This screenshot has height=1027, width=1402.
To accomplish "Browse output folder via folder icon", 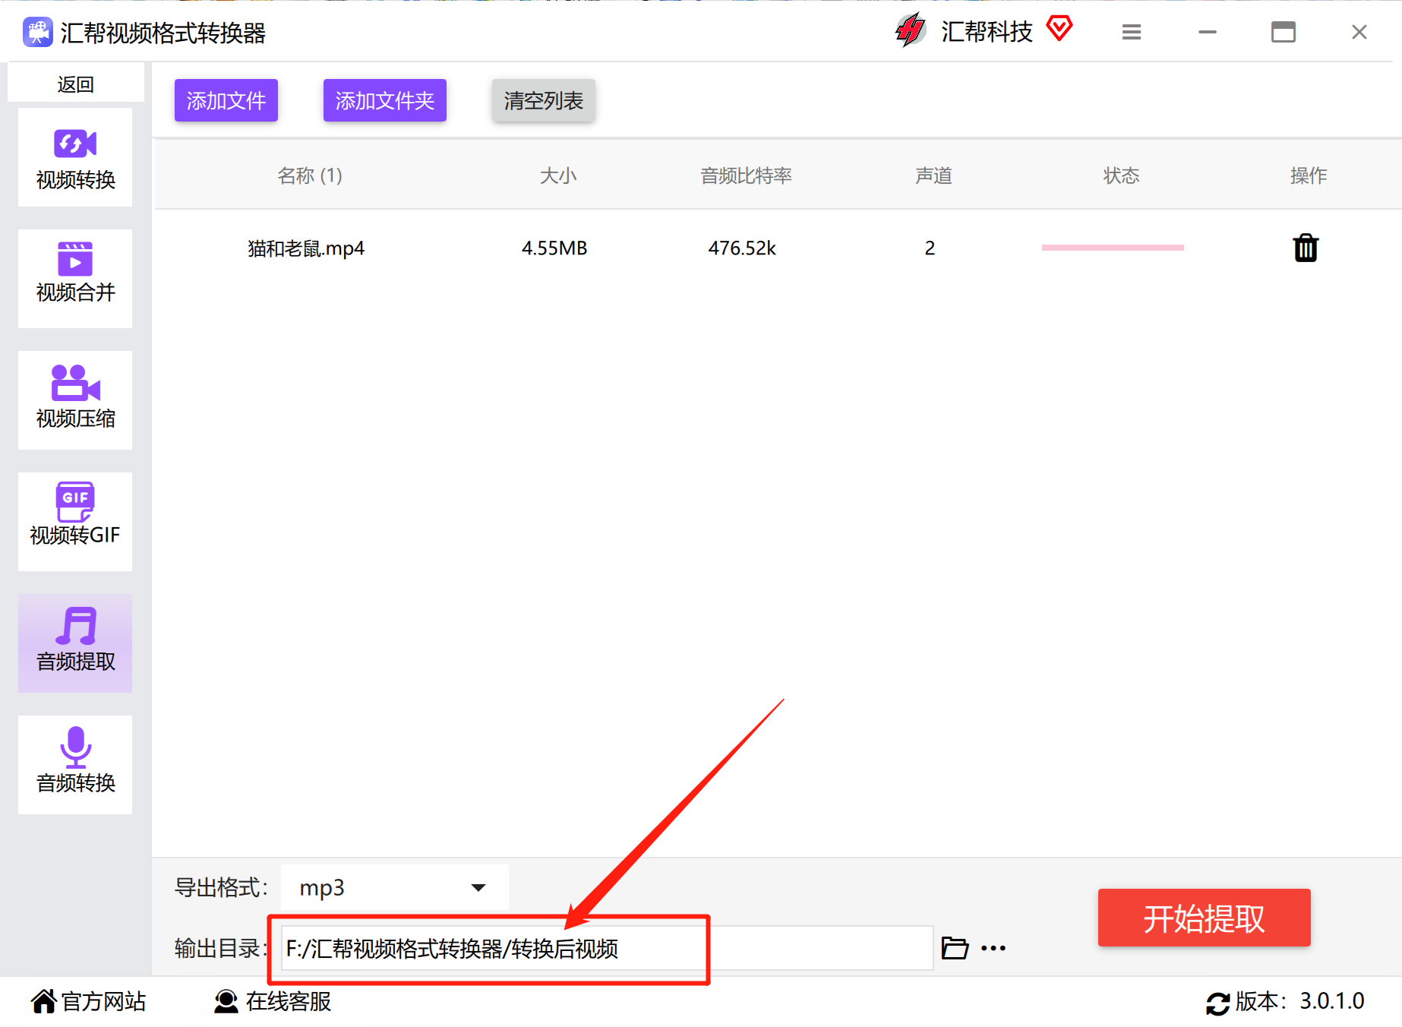I will point(955,948).
